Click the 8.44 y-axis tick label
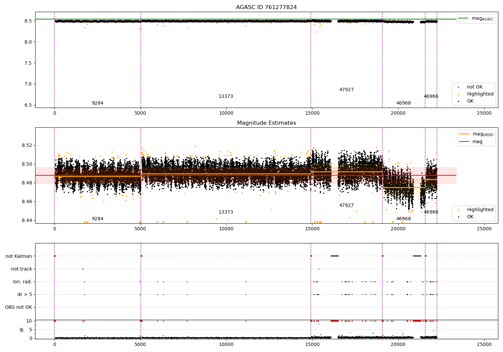This screenshot has height=352, width=503. coord(27,220)
